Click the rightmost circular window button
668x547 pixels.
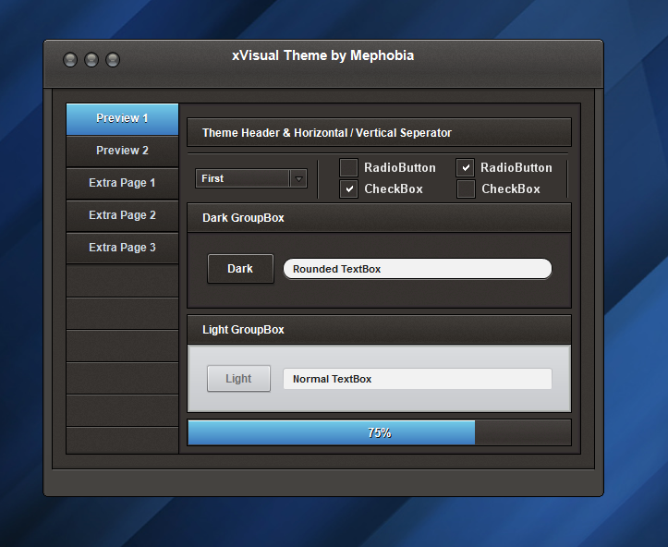click(x=113, y=60)
